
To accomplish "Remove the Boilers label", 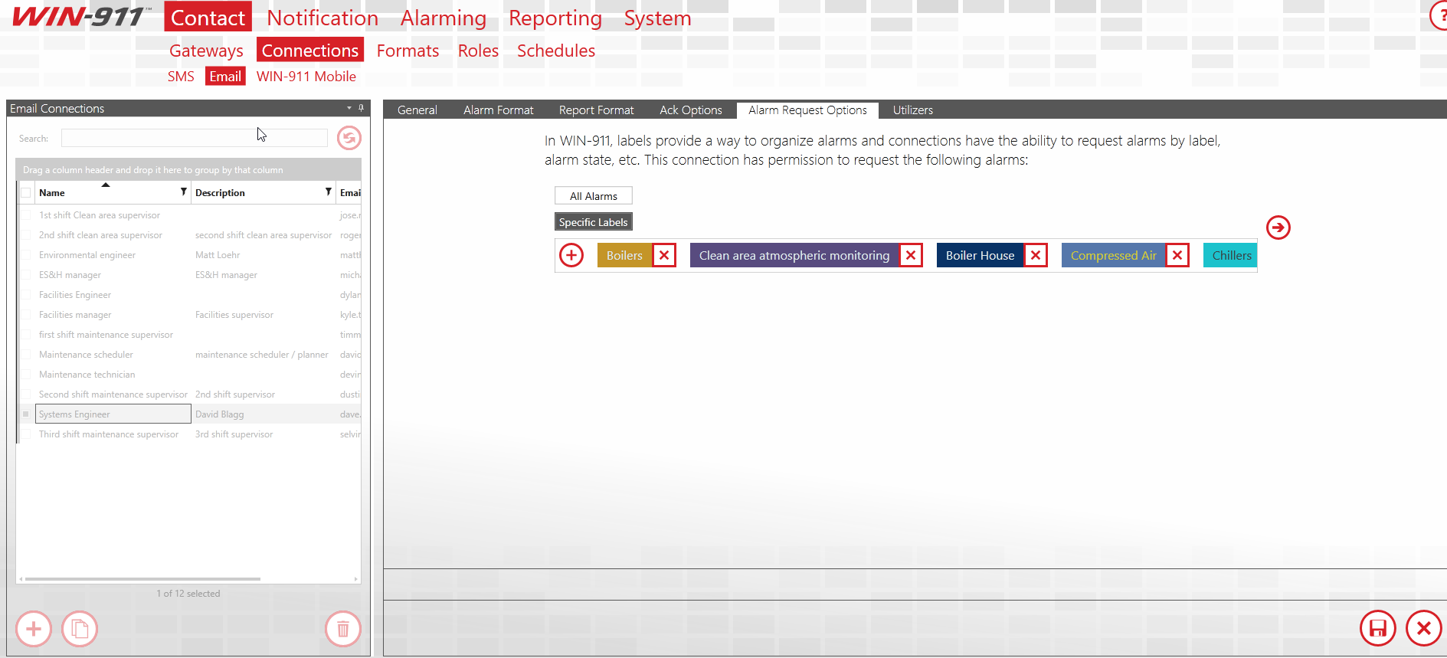I will [664, 255].
